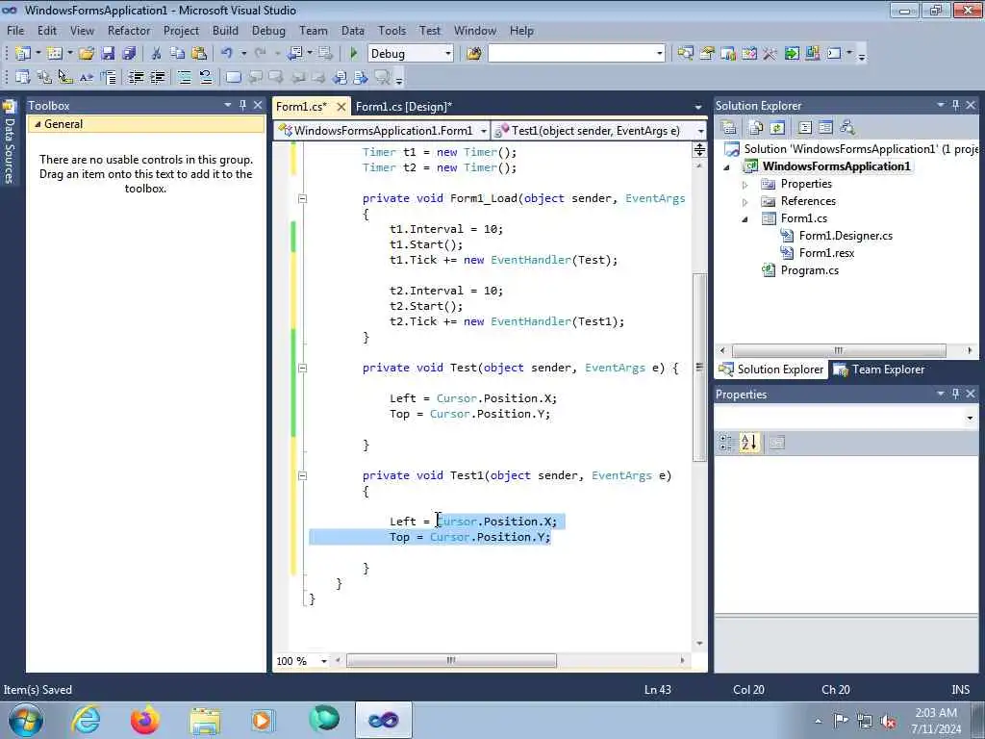
Task: Click the View Code icon in Solution Explorer
Action: tap(805, 128)
